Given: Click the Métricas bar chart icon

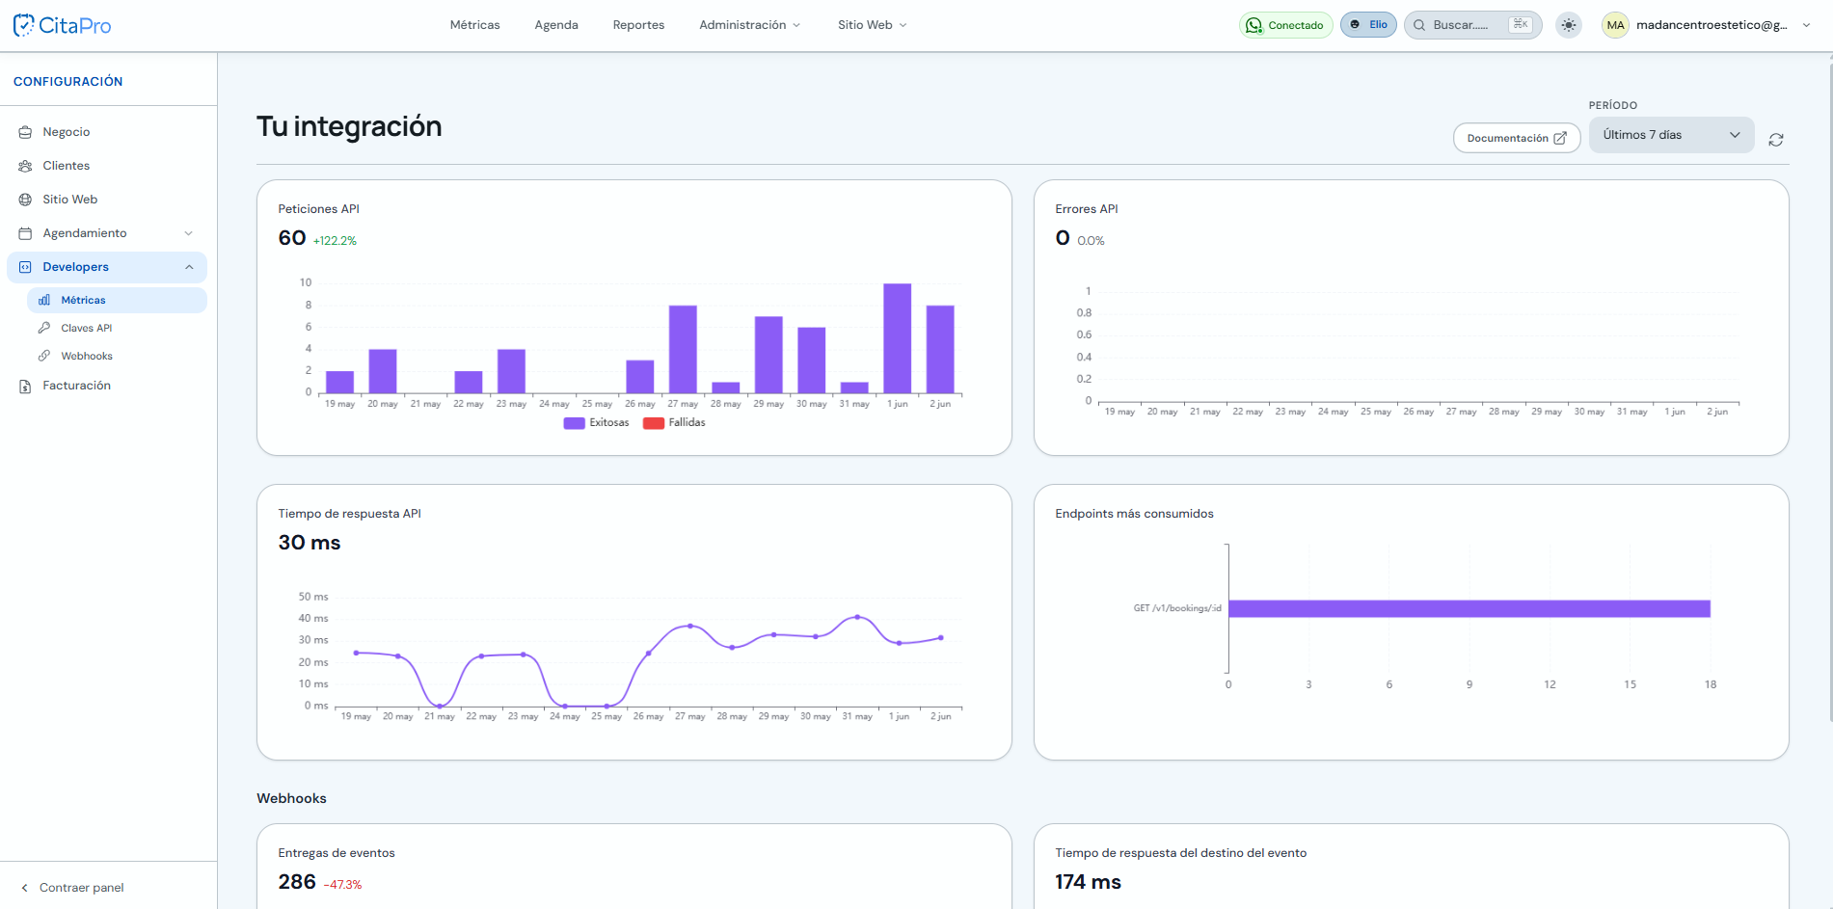Looking at the screenshot, I should (x=44, y=300).
